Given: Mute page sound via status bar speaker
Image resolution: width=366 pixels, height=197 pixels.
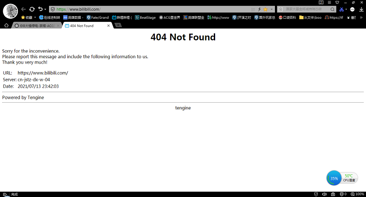Looking at the screenshot, I should (x=324, y=194).
